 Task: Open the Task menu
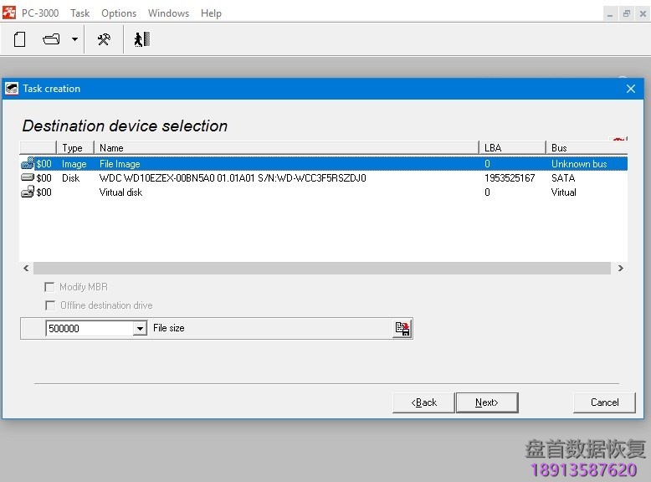click(x=79, y=13)
